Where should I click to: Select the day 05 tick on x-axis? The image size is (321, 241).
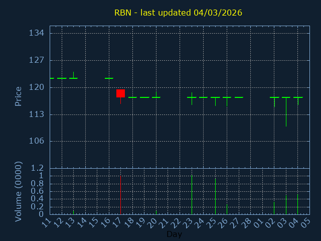[x=306, y=222]
